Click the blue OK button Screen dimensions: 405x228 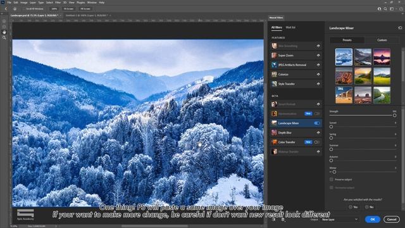373,219
